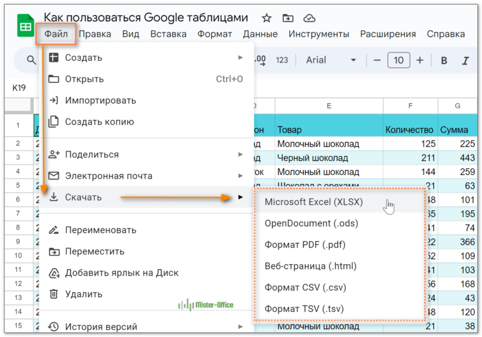Image resolution: width=482 pixels, height=337 pixels.
Task: Click the Электронная почта menu entry
Action: [x=146, y=176]
